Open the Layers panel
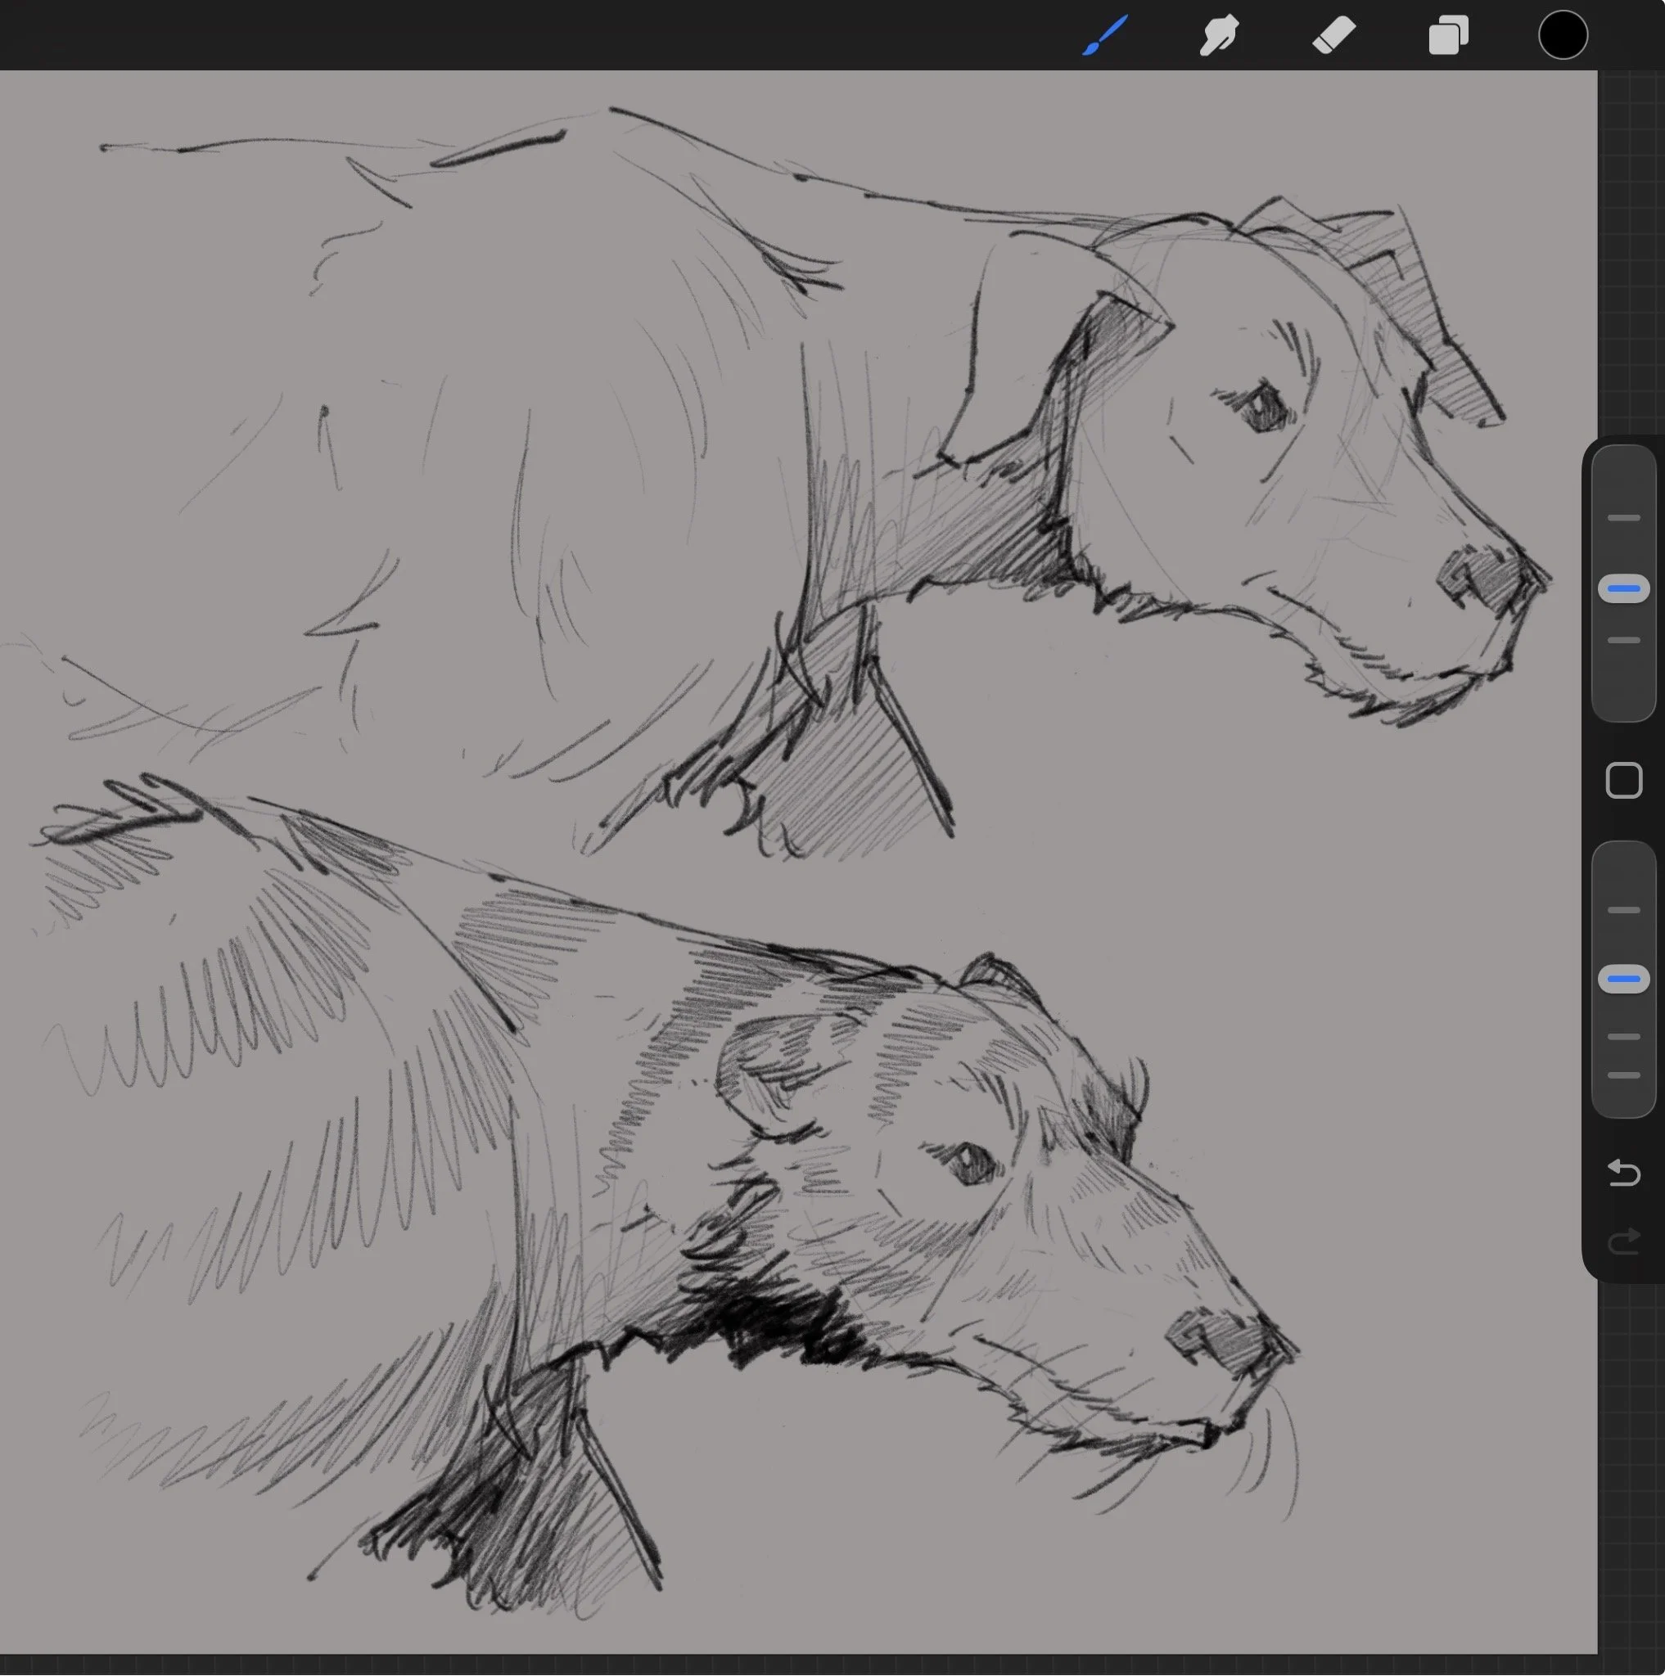 click(1448, 35)
